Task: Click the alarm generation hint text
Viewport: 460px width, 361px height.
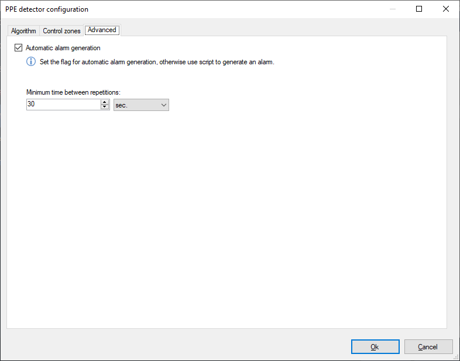Action: 157,62
